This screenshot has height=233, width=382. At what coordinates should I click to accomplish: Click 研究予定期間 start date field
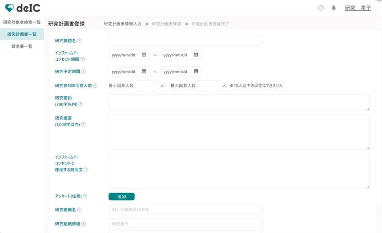pyautogui.click(x=129, y=71)
